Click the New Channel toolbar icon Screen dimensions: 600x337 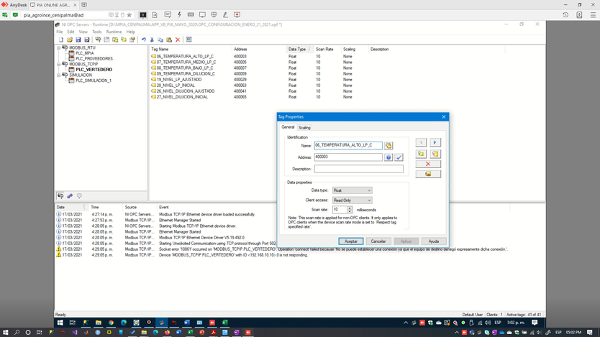point(98,40)
